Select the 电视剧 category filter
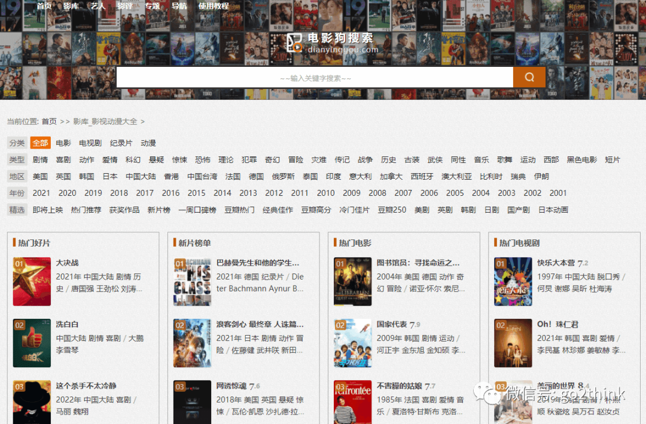The width and height of the screenshot is (646, 424). [x=90, y=143]
